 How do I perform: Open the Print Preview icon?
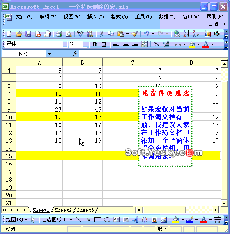pos(69,34)
